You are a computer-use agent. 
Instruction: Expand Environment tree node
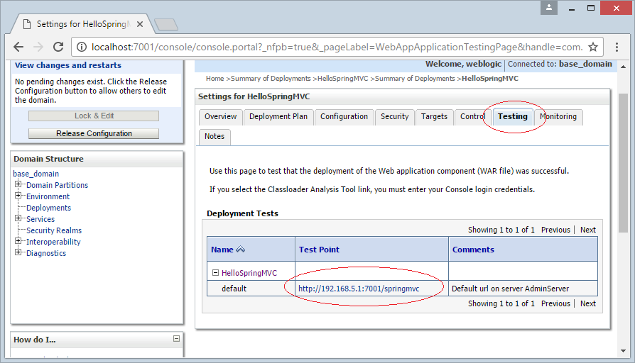point(18,196)
